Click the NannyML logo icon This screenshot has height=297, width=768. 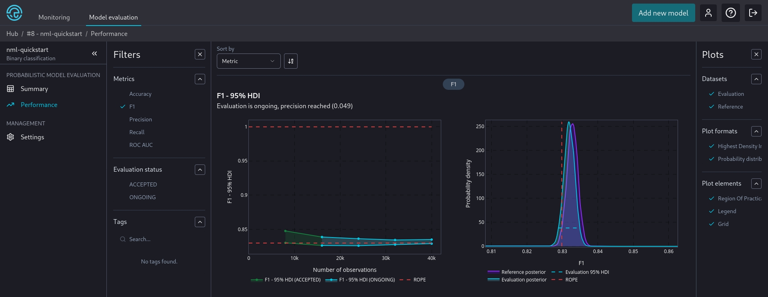14,13
